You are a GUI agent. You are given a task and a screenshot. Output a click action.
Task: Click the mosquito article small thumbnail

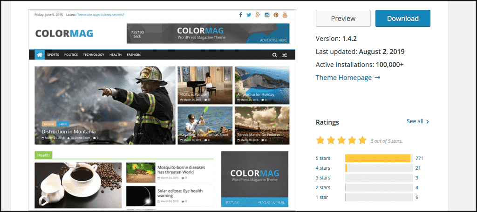click(x=141, y=172)
